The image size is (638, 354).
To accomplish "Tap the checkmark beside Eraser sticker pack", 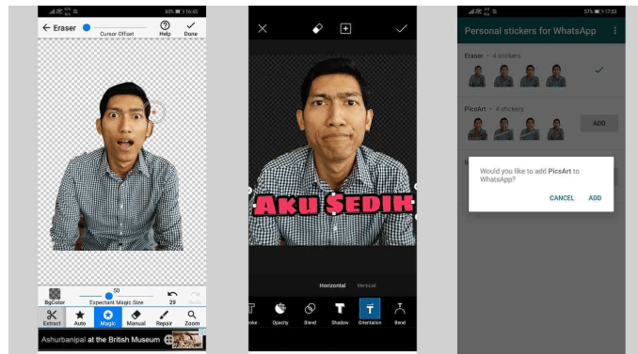I will 598,70.
